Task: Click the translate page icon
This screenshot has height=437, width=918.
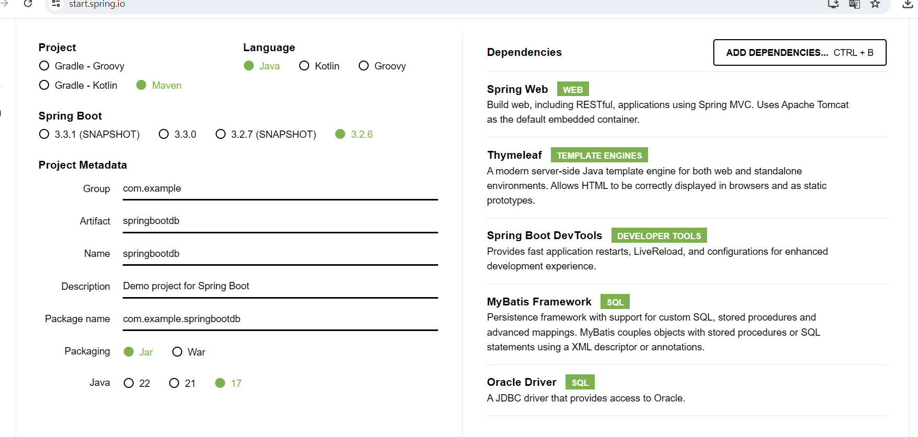Action: coord(854,4)
